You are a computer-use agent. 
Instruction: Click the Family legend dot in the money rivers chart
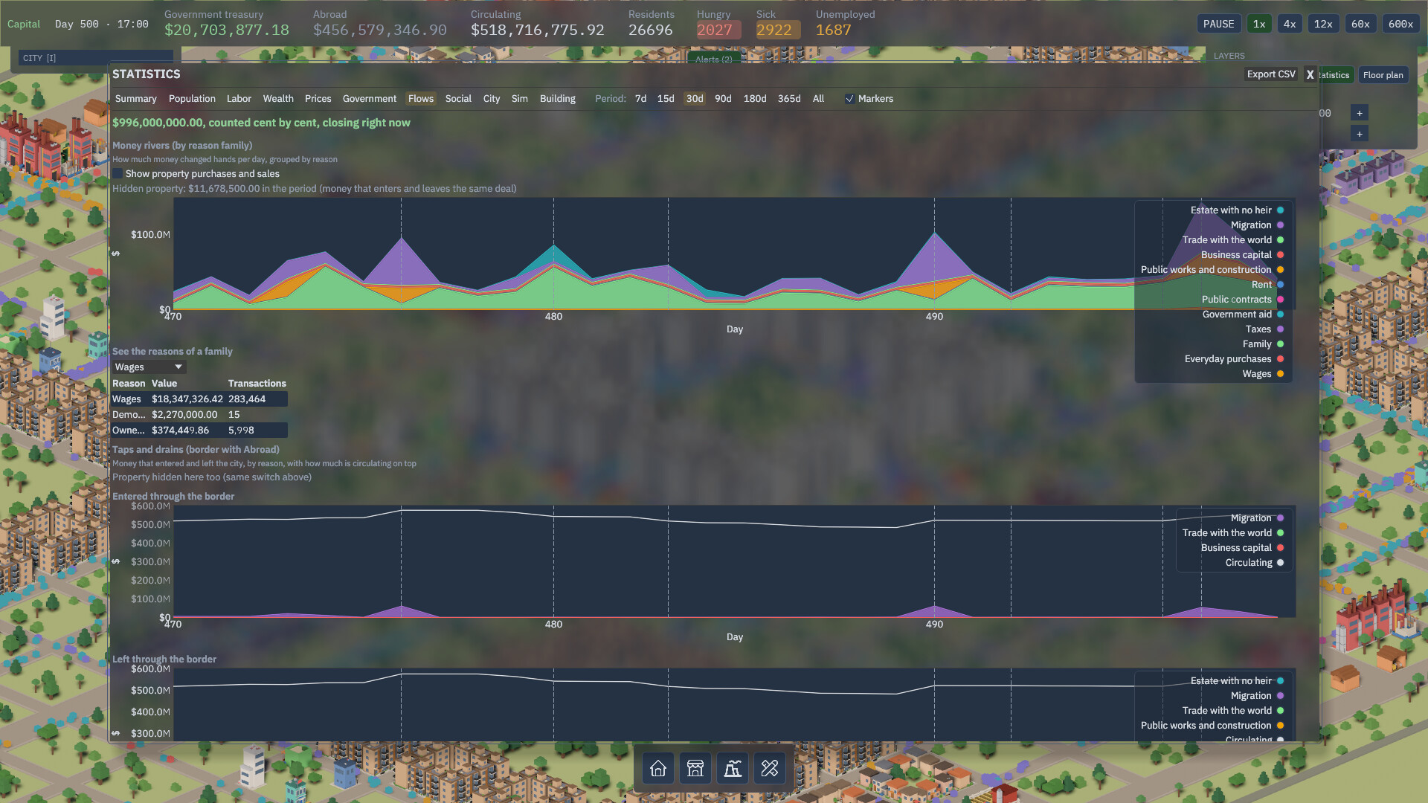pyautogui.click(x=1280, y=344)
